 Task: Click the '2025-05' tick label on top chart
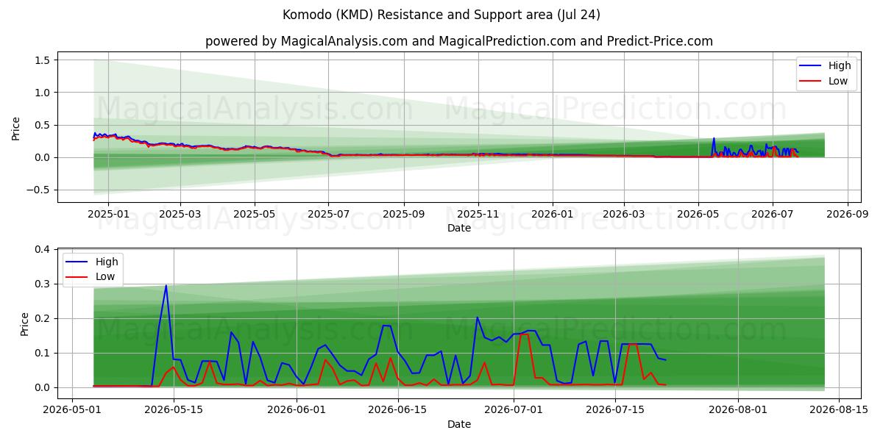pyautogui.click(x=255, y=214)
